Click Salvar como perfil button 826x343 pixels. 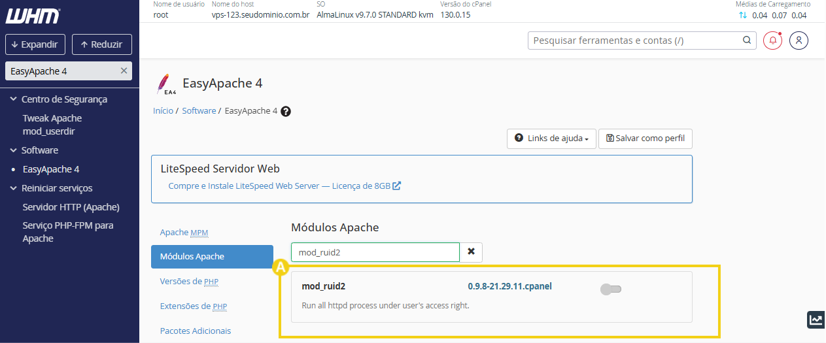pos(645,139)
